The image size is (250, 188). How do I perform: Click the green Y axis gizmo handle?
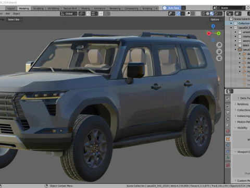click(x=219, y=33)
